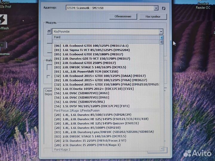This screenshot has height=161, width=215.
Task: Open Mflash desktop shortcut
Action: [4, 22]
